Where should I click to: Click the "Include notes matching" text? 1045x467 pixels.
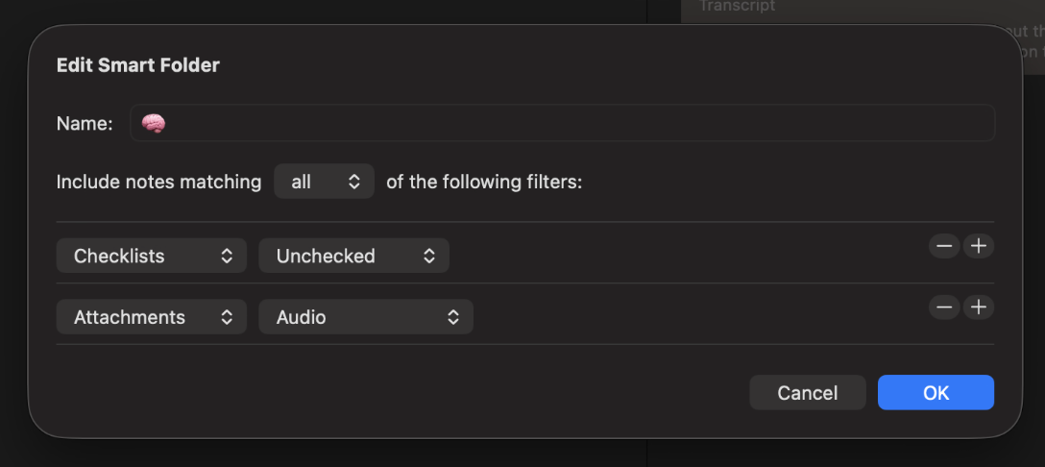(158, 181)
